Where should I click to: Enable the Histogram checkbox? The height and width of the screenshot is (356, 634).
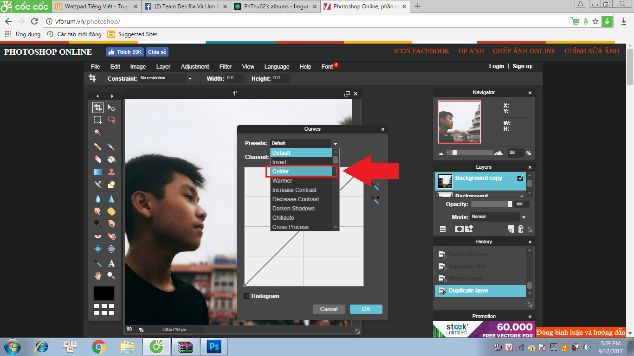(x=247, y=296)
